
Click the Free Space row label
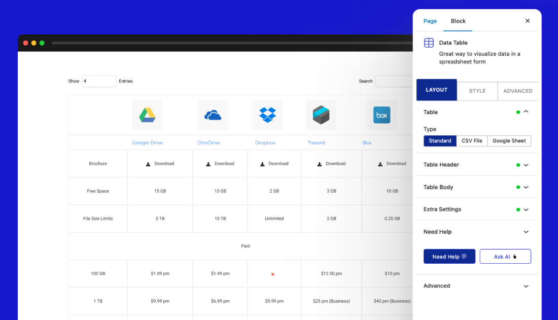point(98,191)
